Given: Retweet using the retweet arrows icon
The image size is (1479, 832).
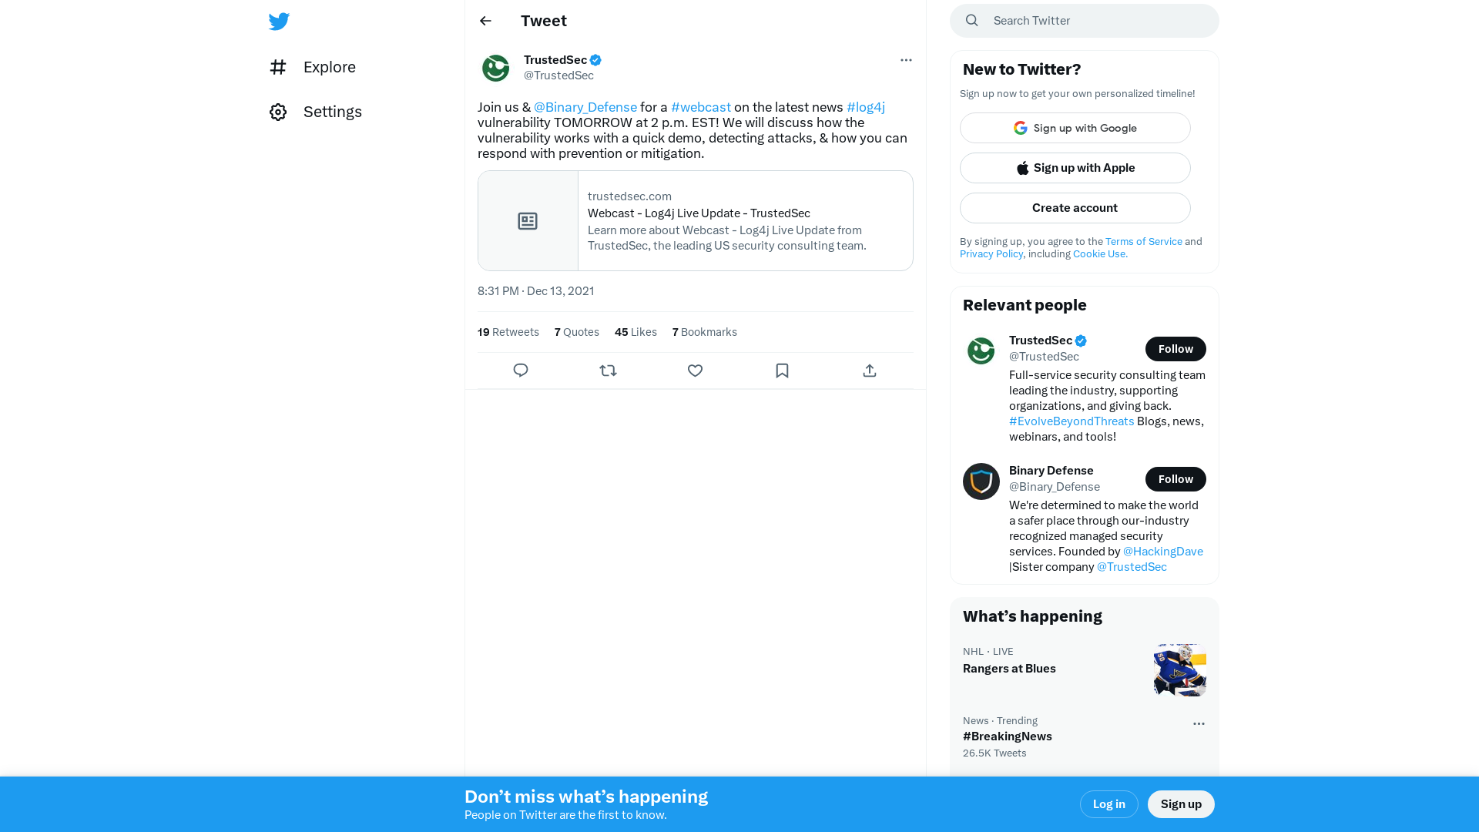Looking at the screenshot, I should click(x=608, y=371).
